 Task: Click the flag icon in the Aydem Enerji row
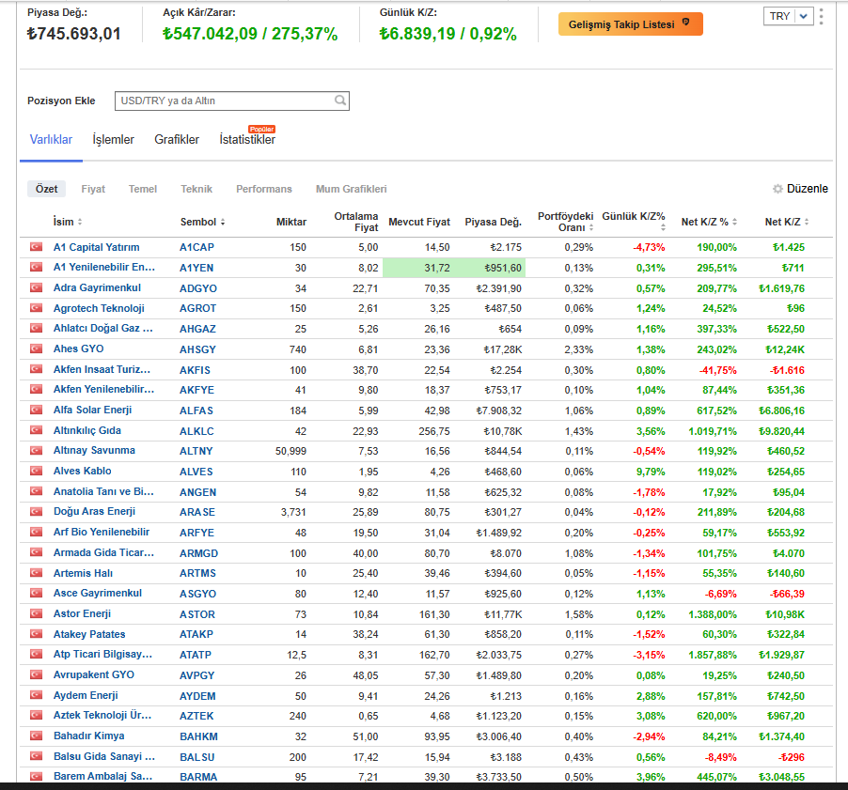tap(37, 695)
